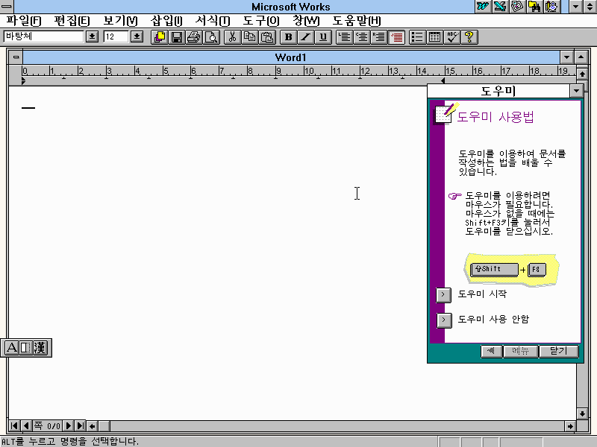Click the 닫기 button in 도우미 panel

pos(558,351)
